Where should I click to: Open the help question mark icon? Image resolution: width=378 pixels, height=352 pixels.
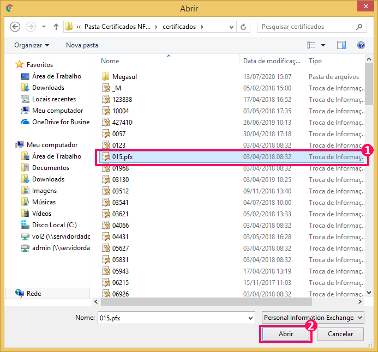point(361,45)
